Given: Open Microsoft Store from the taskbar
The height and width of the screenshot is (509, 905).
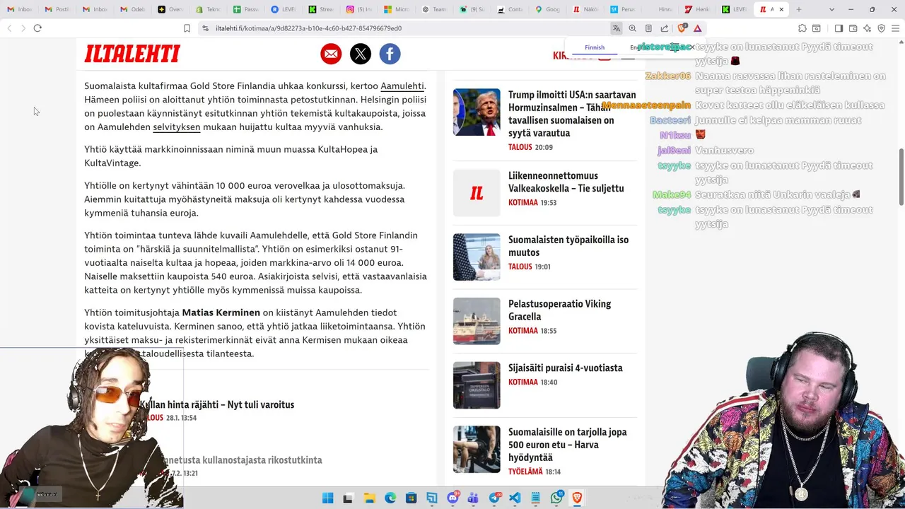Looking at the screenshot, I should (x=411, y=498).
